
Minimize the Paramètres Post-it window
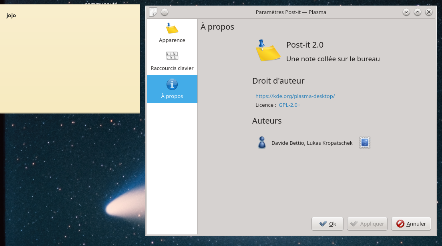pyautogui.click(x=406, y=12)
